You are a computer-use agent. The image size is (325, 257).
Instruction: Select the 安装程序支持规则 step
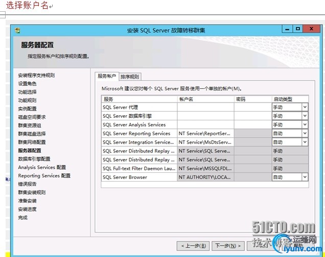(x=36, y=75)
